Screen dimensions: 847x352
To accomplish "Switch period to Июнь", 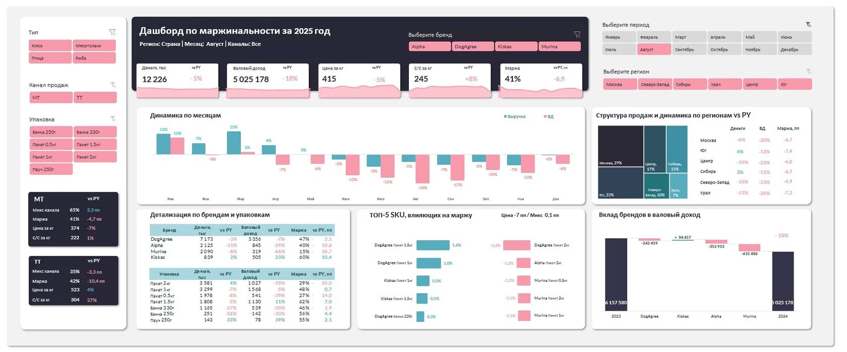I will click(795, 37).
